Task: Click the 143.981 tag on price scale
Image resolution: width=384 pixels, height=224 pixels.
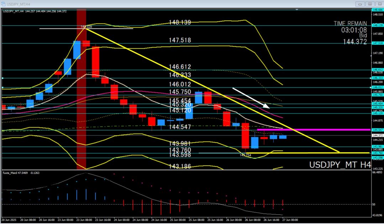Action: [x=377, y=146]
